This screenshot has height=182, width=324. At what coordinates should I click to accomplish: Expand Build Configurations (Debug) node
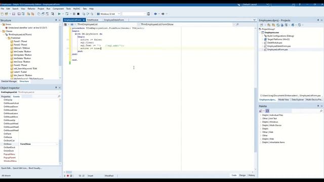tap(263, 36)
